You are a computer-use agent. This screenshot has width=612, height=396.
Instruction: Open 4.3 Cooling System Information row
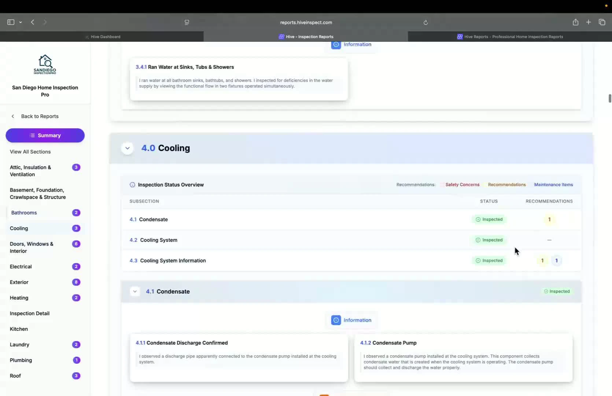tap(351, 261)
